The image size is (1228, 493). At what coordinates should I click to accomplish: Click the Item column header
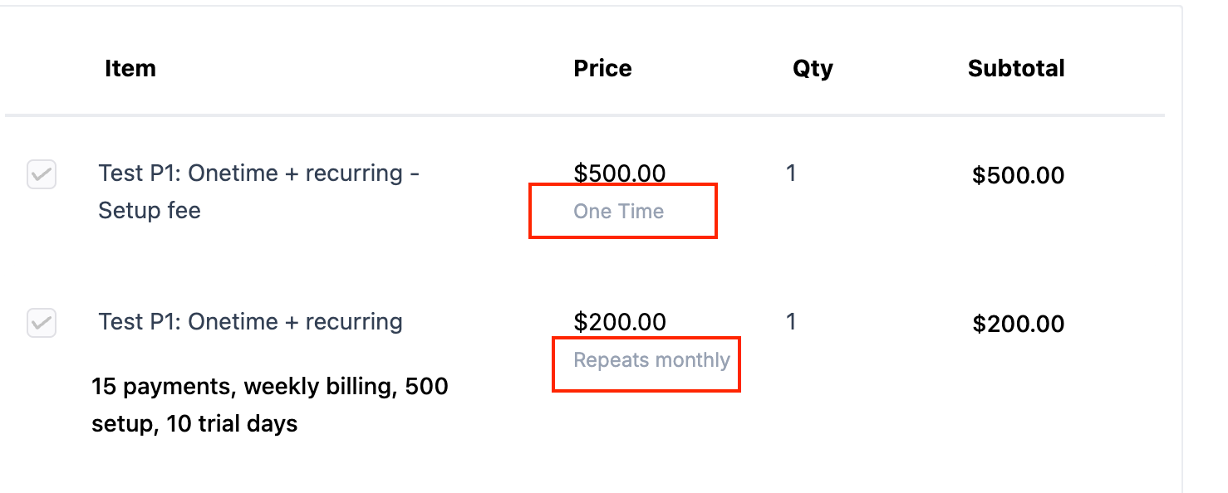130,68
